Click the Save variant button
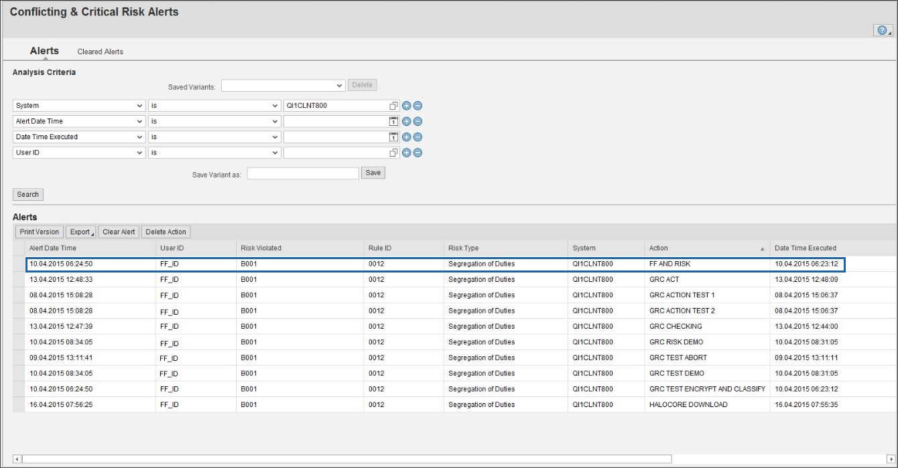 pos(373,173)
